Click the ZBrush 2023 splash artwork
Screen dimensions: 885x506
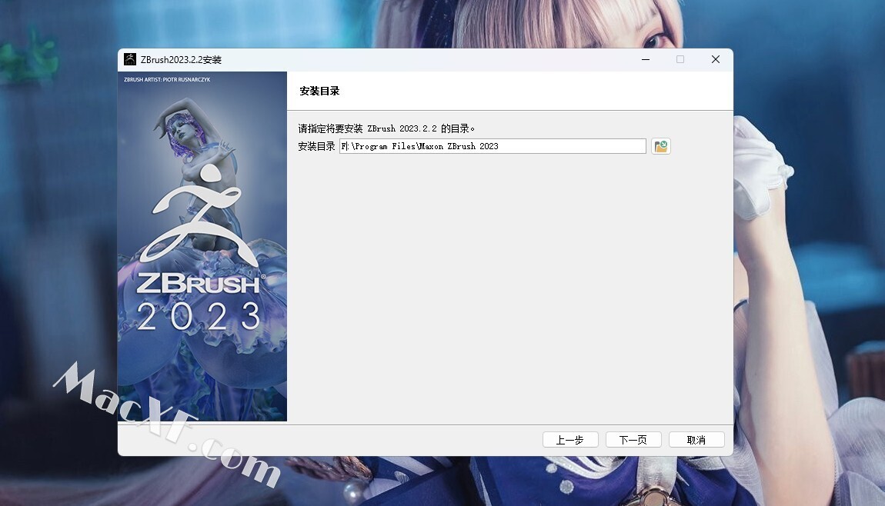pos(202,246)
